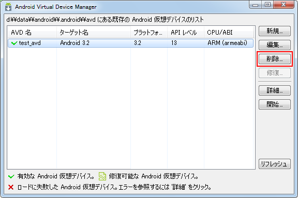The image size is (298, 198).
Task: Sort by the AVD 名 column header
Action: tap(32, 33)
